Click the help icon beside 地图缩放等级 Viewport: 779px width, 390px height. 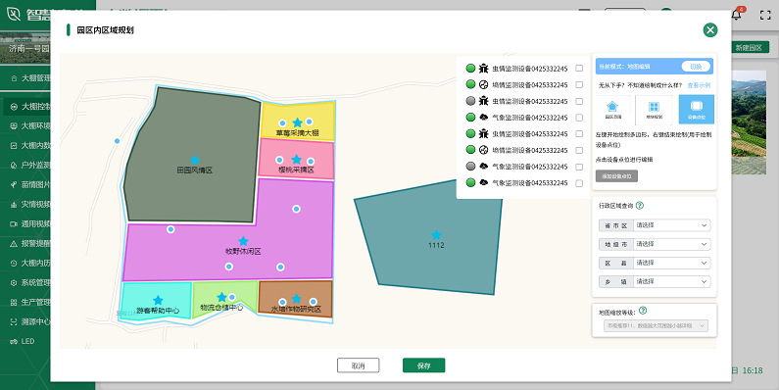click(643, 311)
